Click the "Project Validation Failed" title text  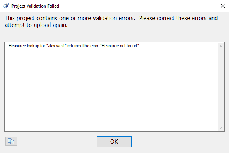pyautogui.click(x=35, y=6)
